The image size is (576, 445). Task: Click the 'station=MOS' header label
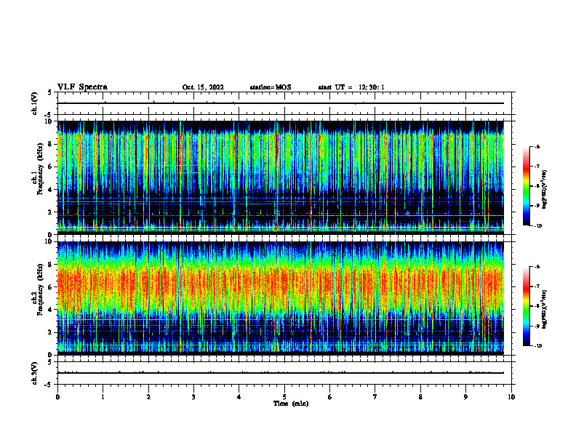click(271, 87)
